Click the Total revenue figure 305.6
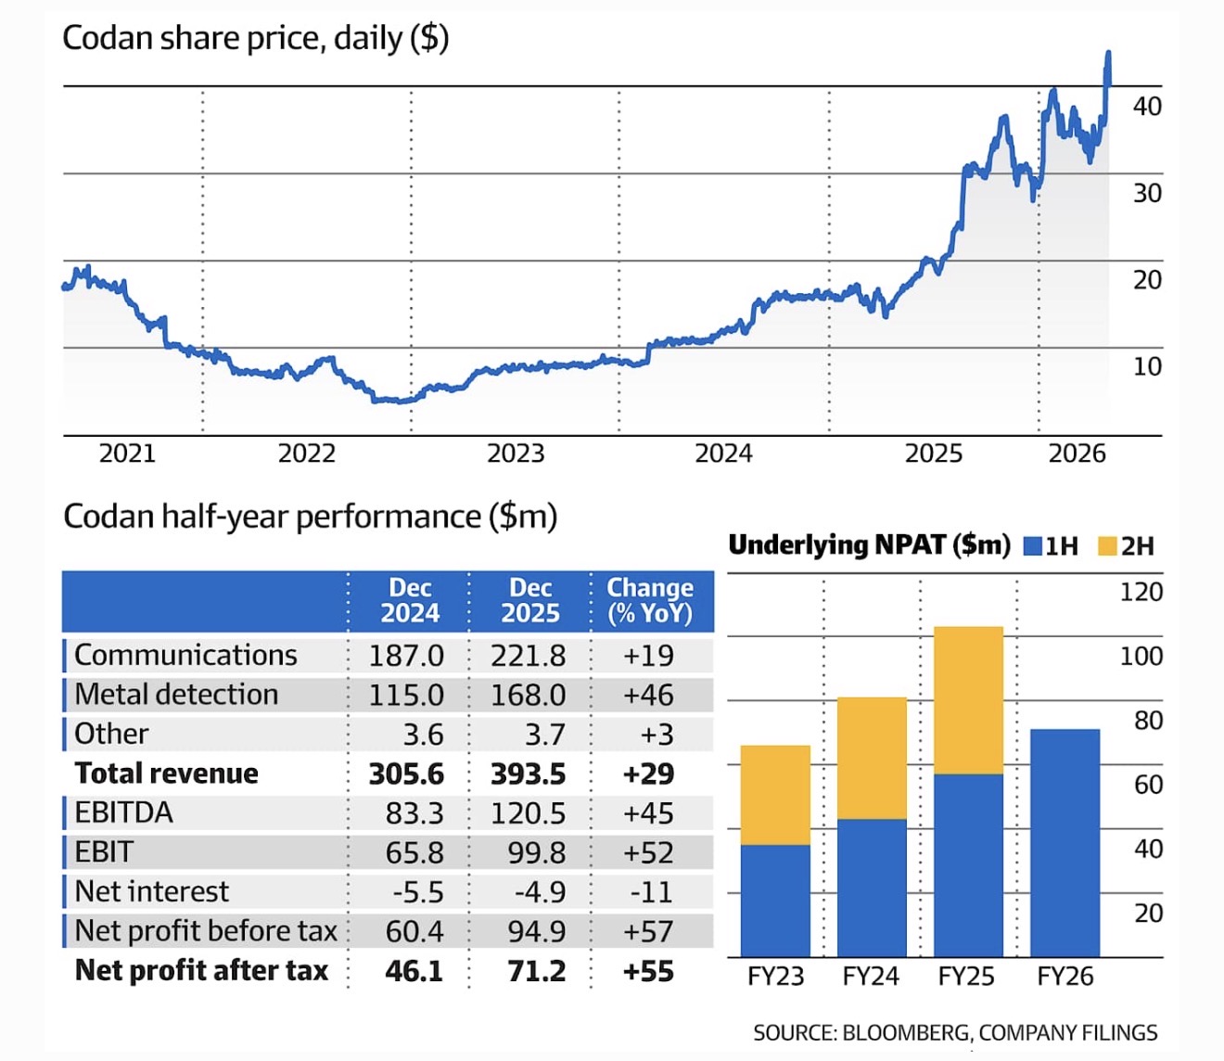Image resolution: width=1224 pixels, height=1061 pixels. coord(406,773)
